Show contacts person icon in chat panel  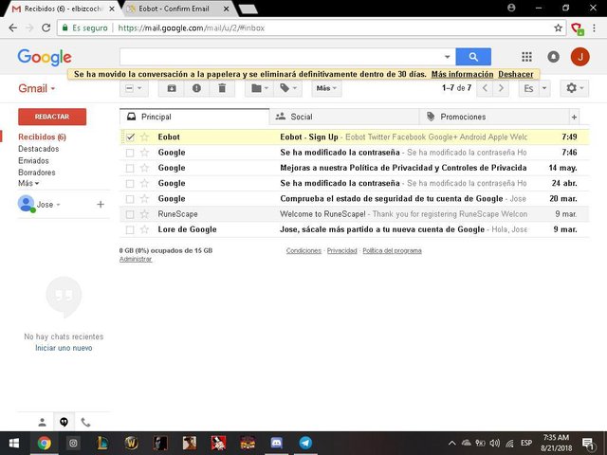click(x=42, y=423)
